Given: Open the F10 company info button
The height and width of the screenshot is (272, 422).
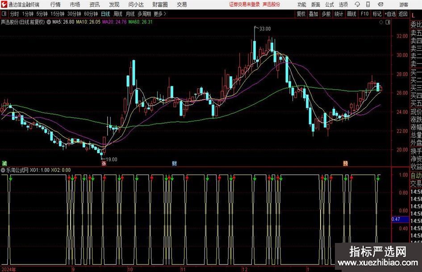Looking at the screenshot, I should point(365,14).
